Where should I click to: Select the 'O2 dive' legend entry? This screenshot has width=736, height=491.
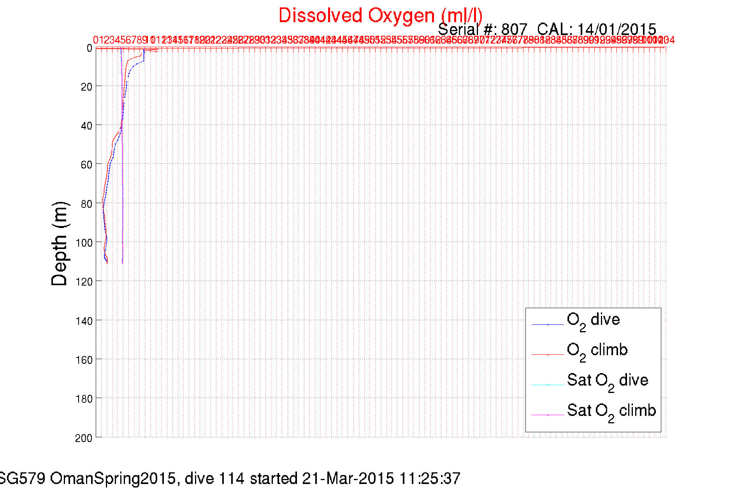tap(593, 321)
